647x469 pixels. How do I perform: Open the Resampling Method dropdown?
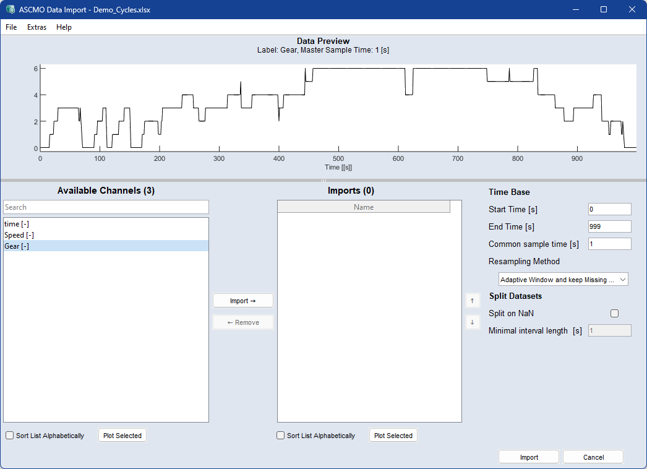tap(563, 280)
